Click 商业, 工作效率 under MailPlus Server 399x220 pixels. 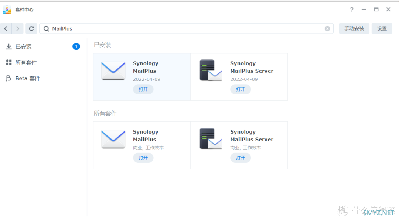tap(246, 148)
